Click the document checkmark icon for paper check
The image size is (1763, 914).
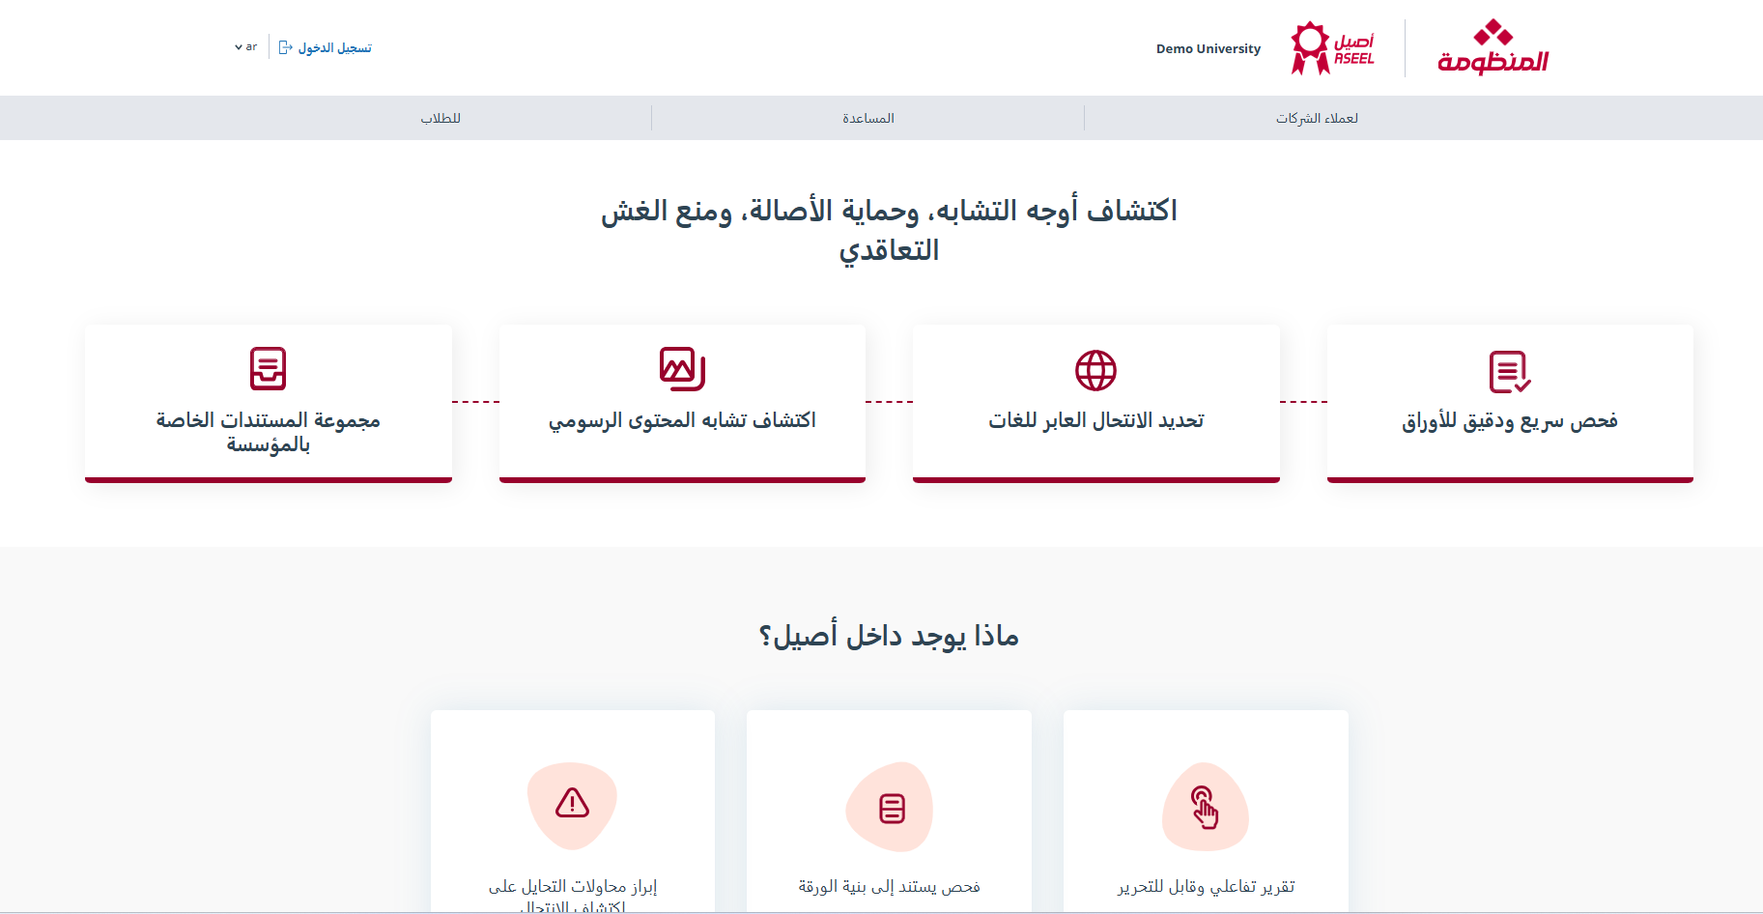pos(1510,371)
